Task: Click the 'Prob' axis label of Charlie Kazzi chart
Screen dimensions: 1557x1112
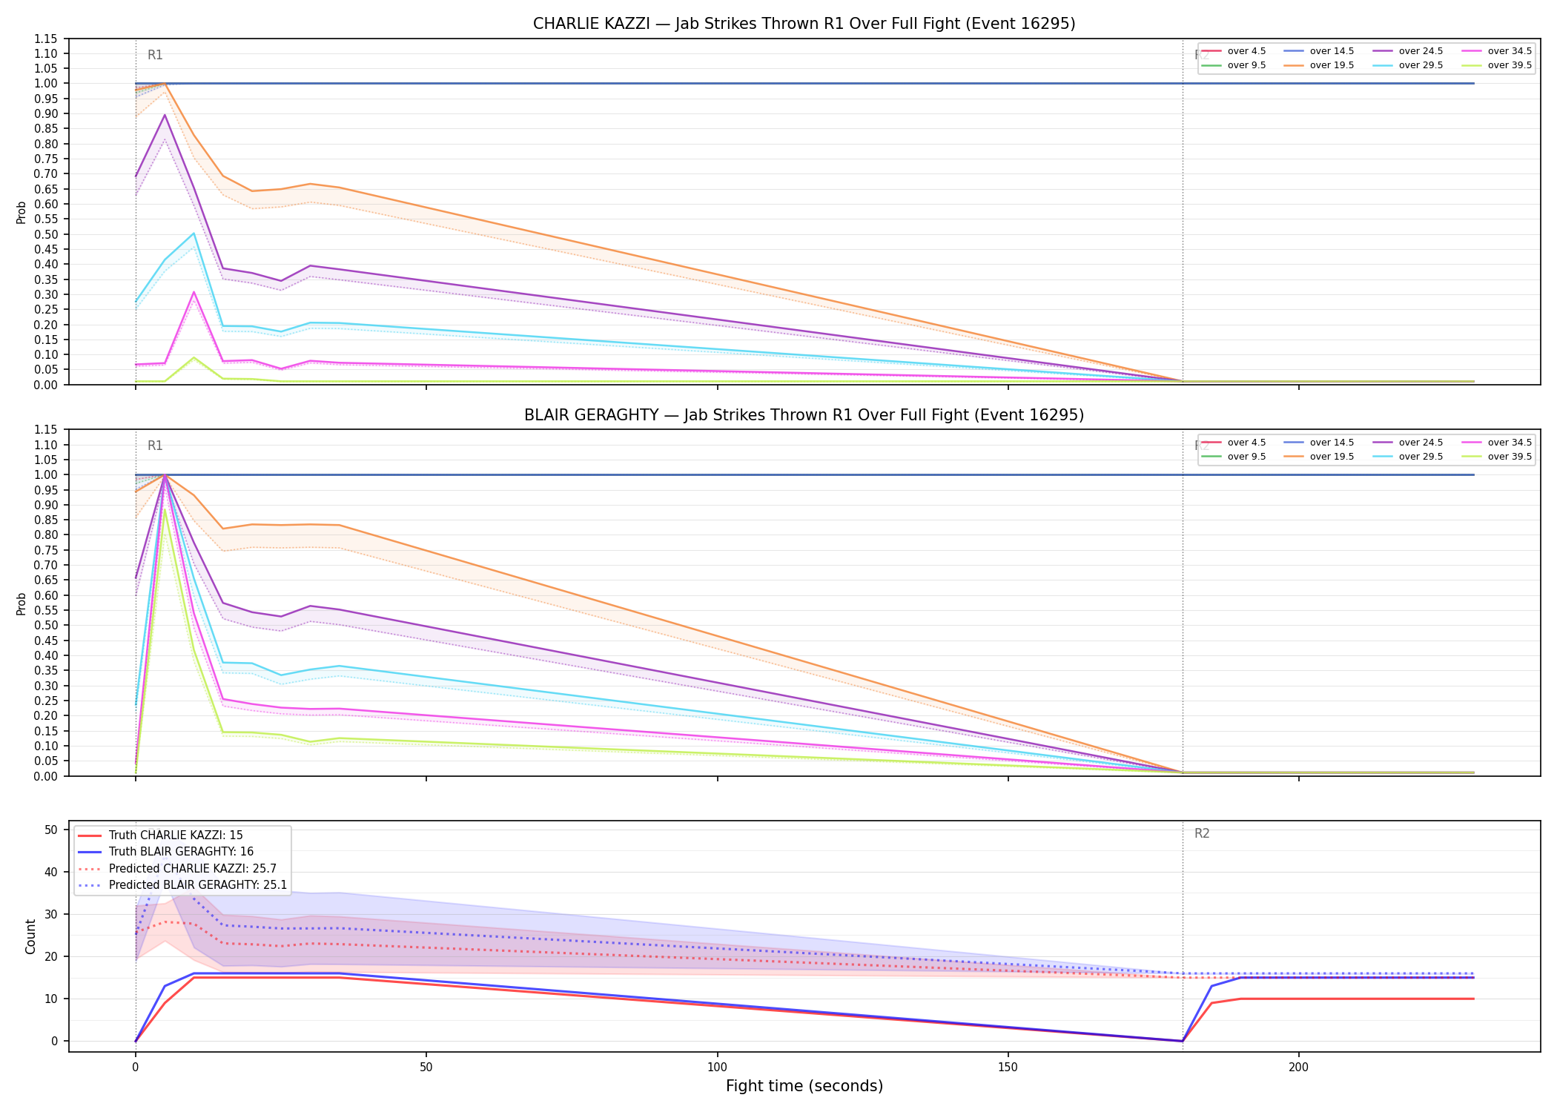Action: click(22, 212)
